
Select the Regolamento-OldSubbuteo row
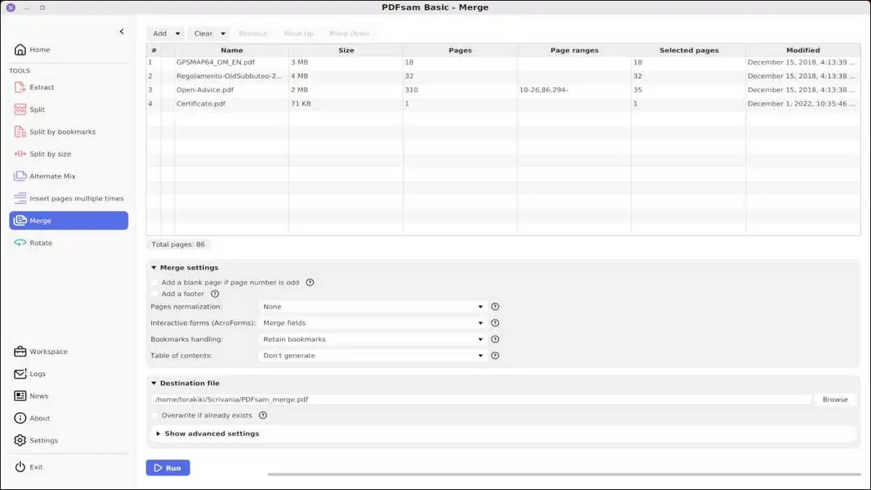503,76
